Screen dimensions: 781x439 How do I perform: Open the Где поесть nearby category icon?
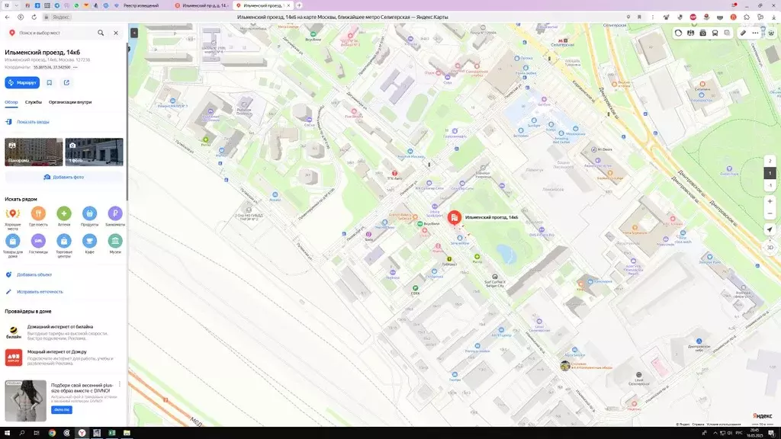(38, 213)
